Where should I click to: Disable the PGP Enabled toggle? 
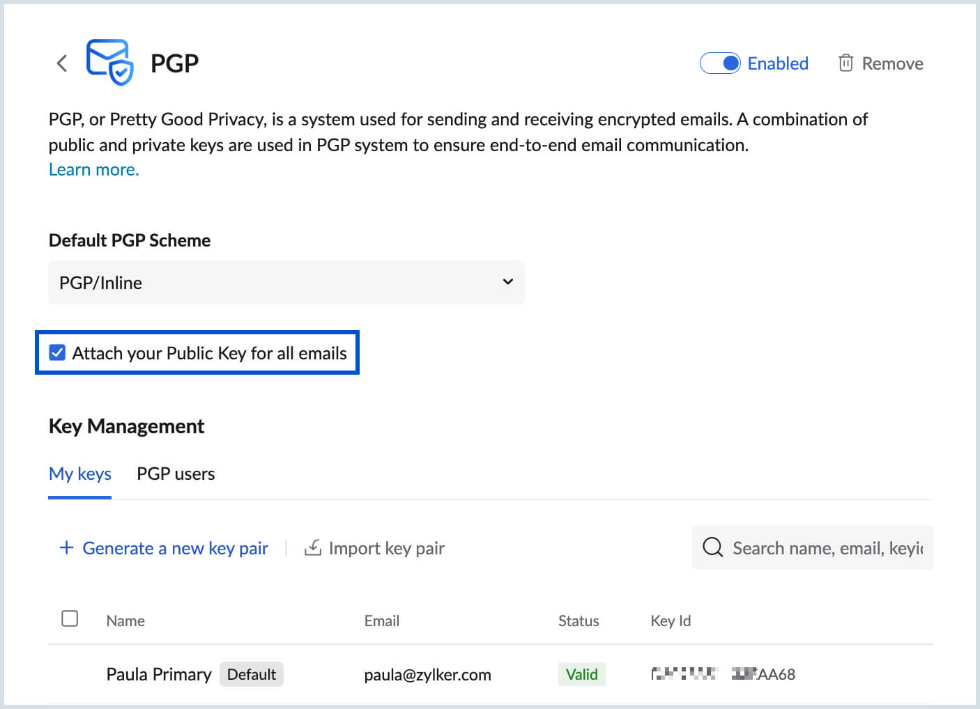720,63
